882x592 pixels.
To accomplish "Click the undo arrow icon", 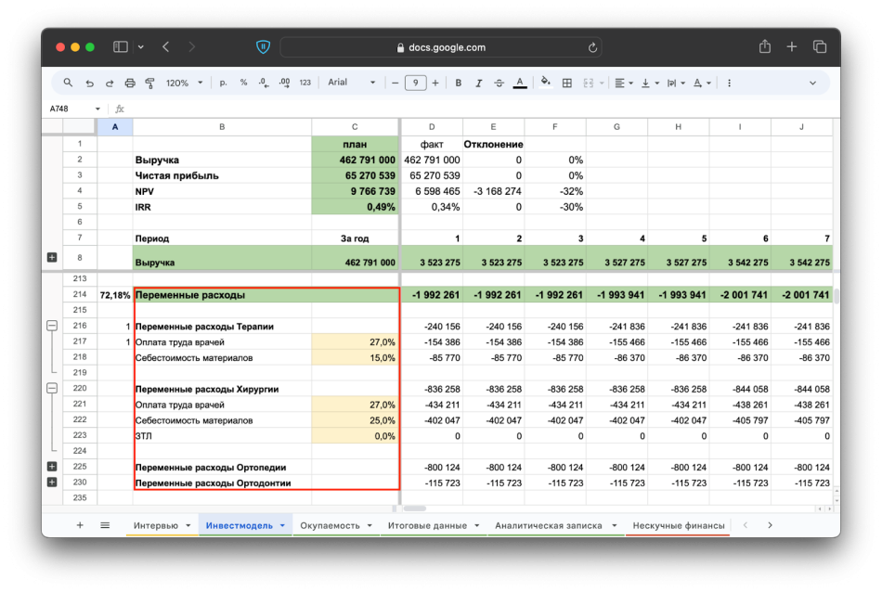I will (x=89, y=83).
